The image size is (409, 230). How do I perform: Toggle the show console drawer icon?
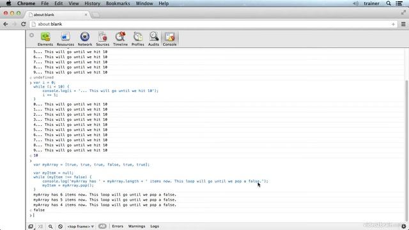[40, 226]
